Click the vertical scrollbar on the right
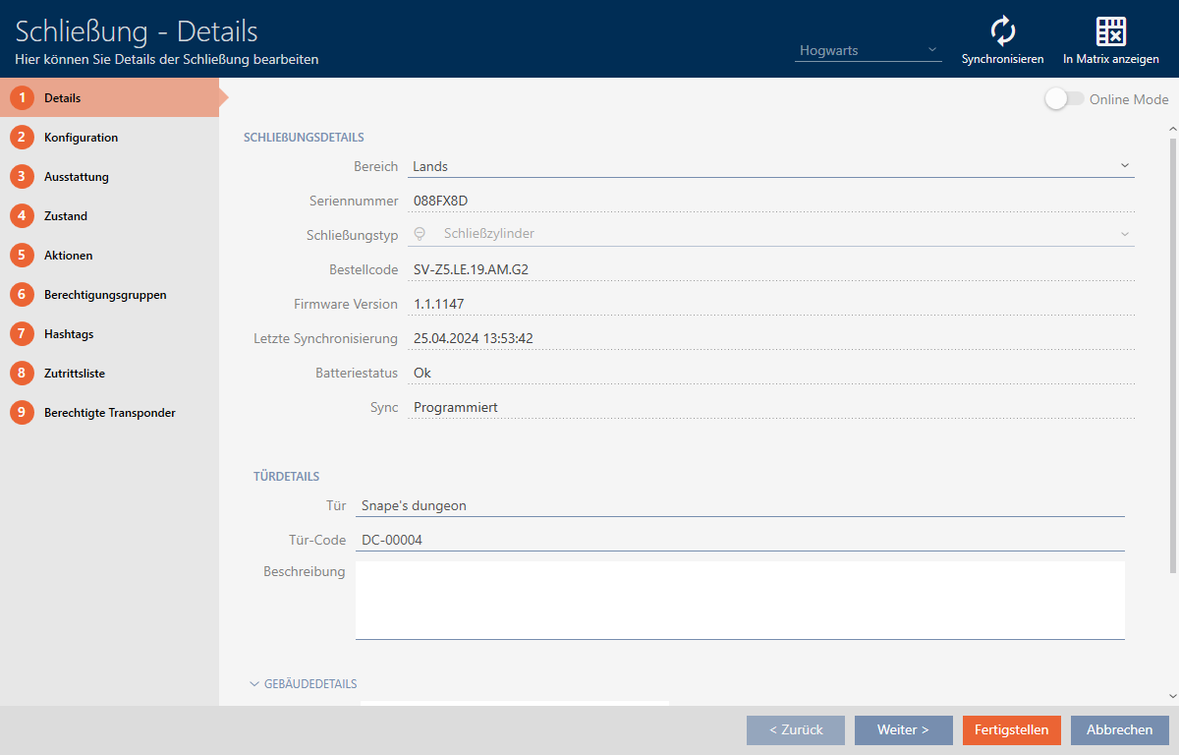This screenshot has width=1179, height=755. click(1171, 354)
